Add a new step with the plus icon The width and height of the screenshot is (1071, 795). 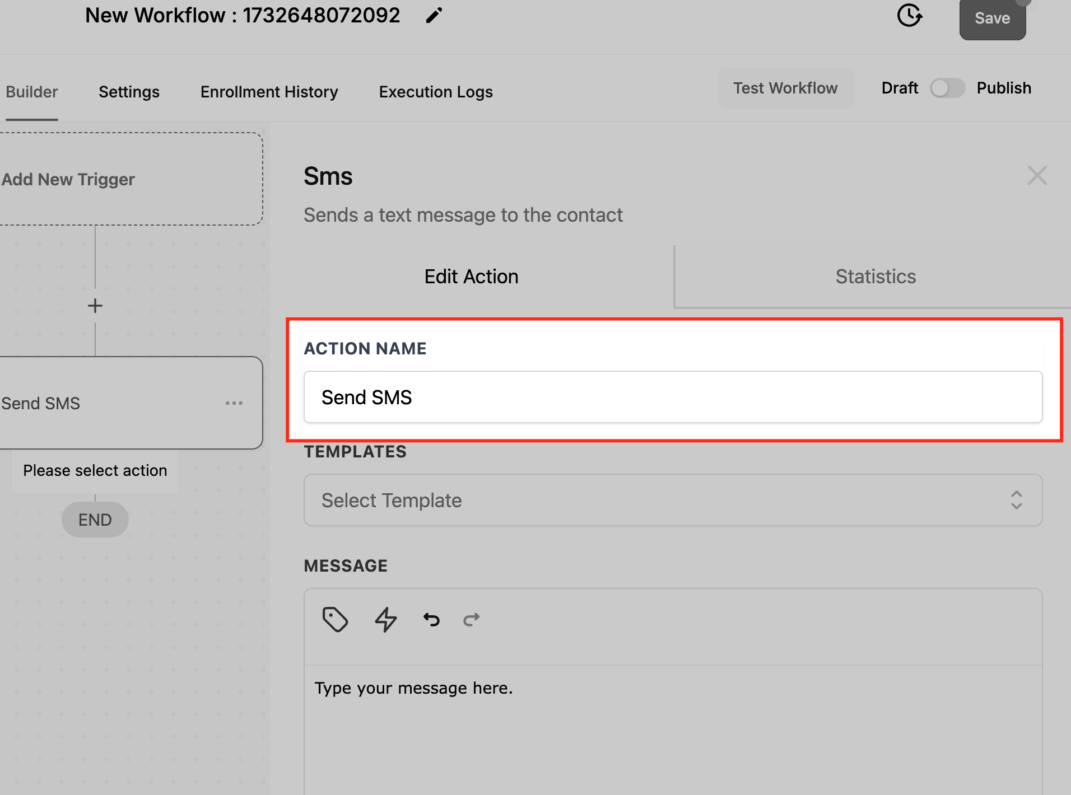click(95, 306)
